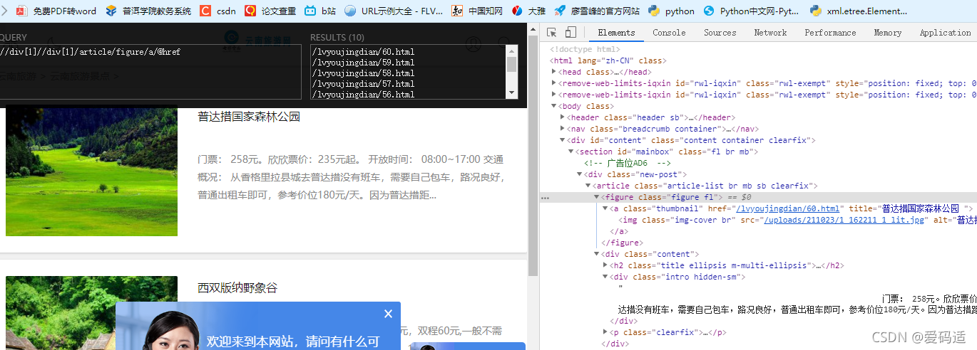Collapse the div class="content" node
This screenshot has height=350, width=977.
coord(596,254)
